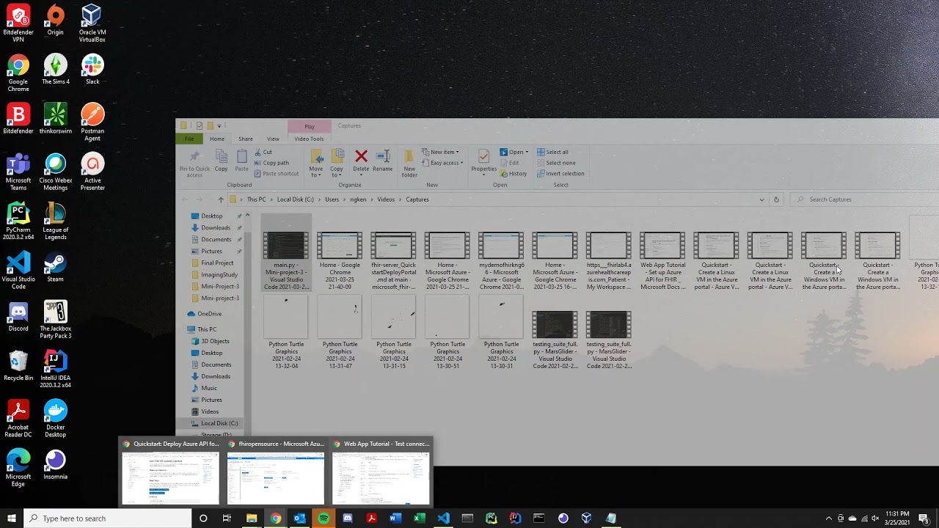Image resolution: width=939 pixels, height=528 pixels.
Task: Launch PyCharm 2020.3.2 desktop icon
Action: pyautogui.click(x=18, y=220)
